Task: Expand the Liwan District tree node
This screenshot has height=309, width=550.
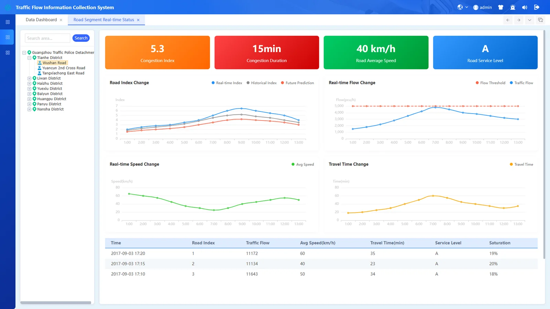Action: tap(29, 78)
